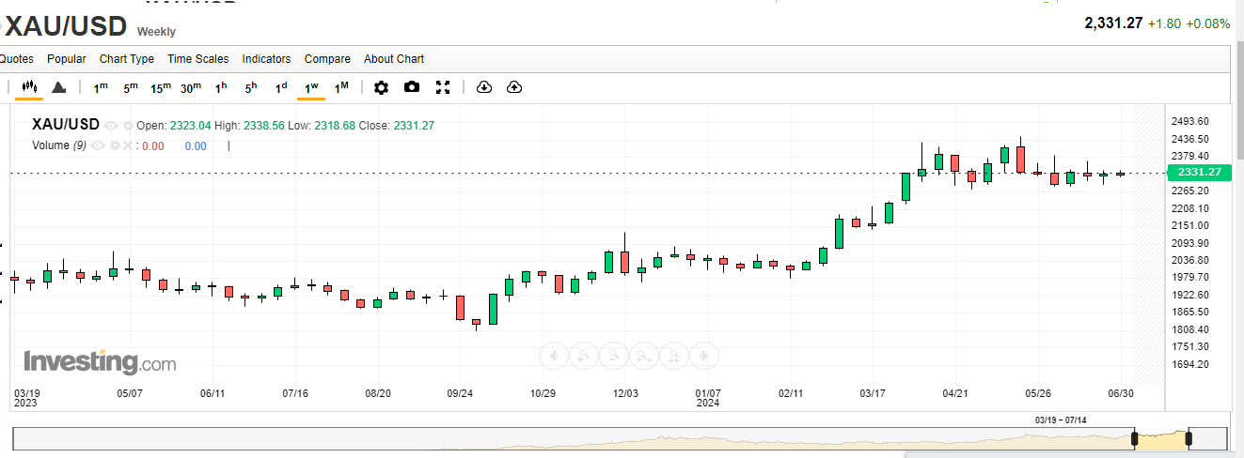Click 2493.60 on the price axis

1189,121
